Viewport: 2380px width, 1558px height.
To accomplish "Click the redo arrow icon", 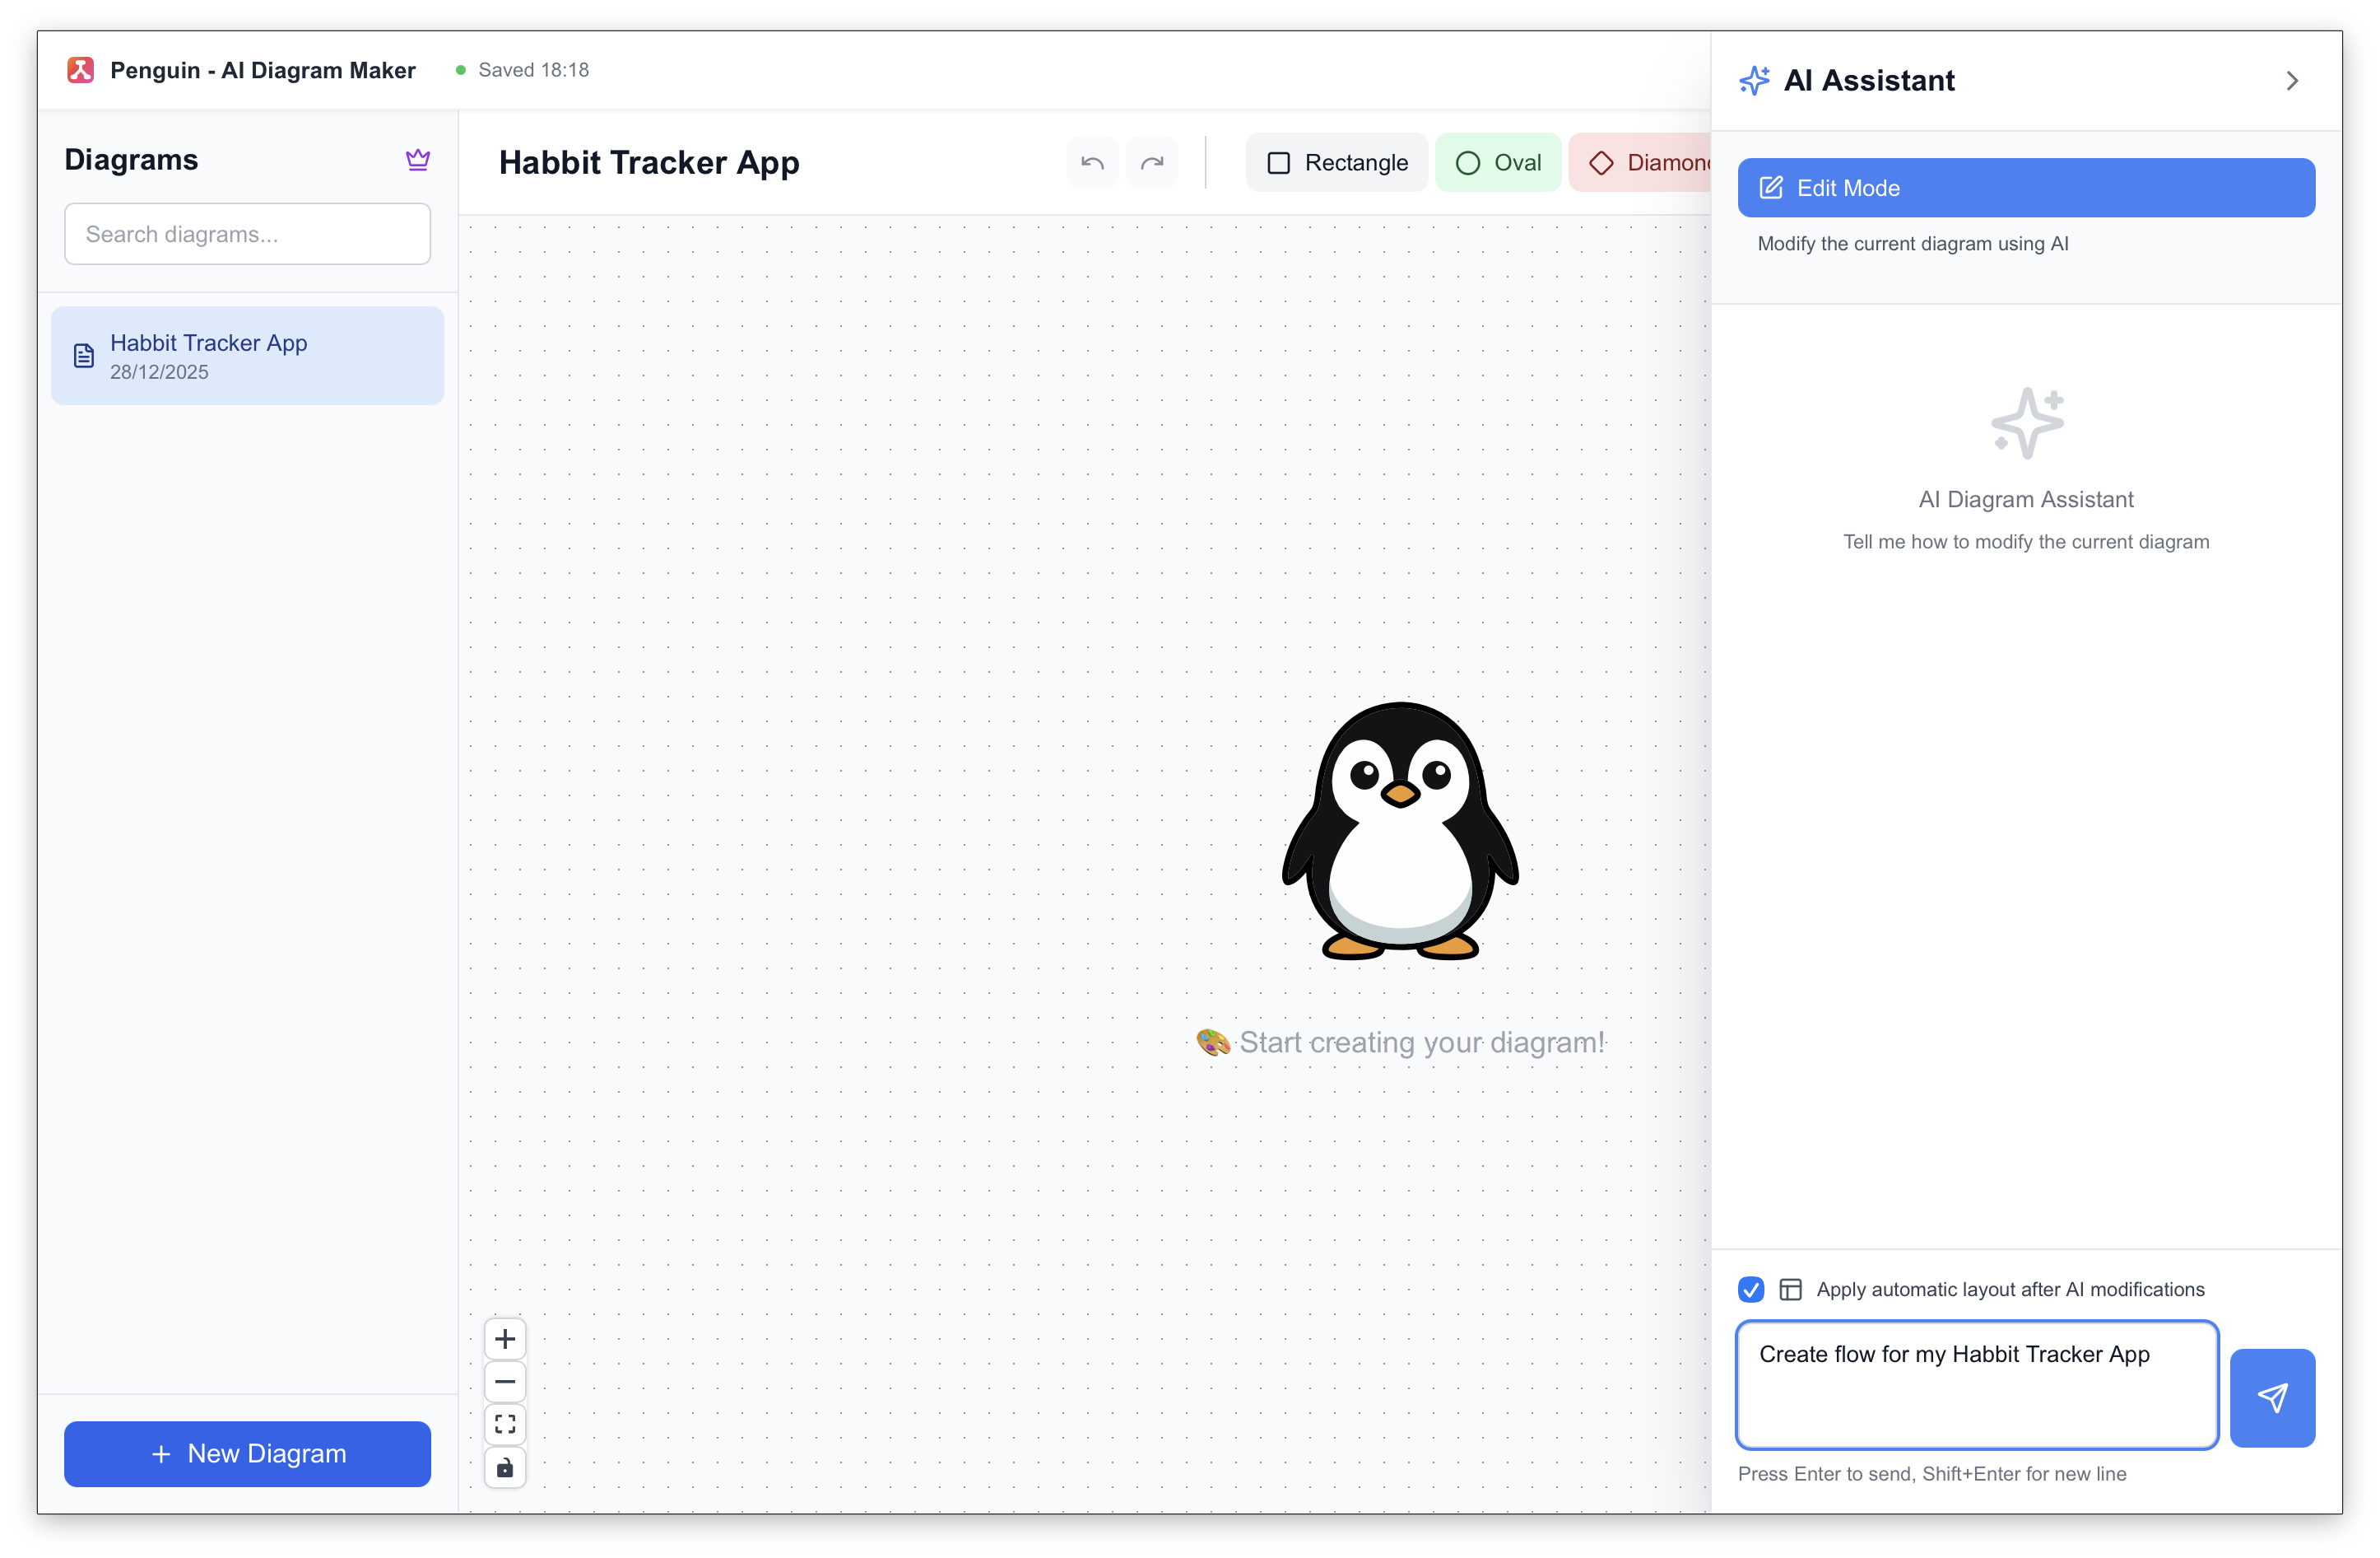I will [x=1152, y=163].
